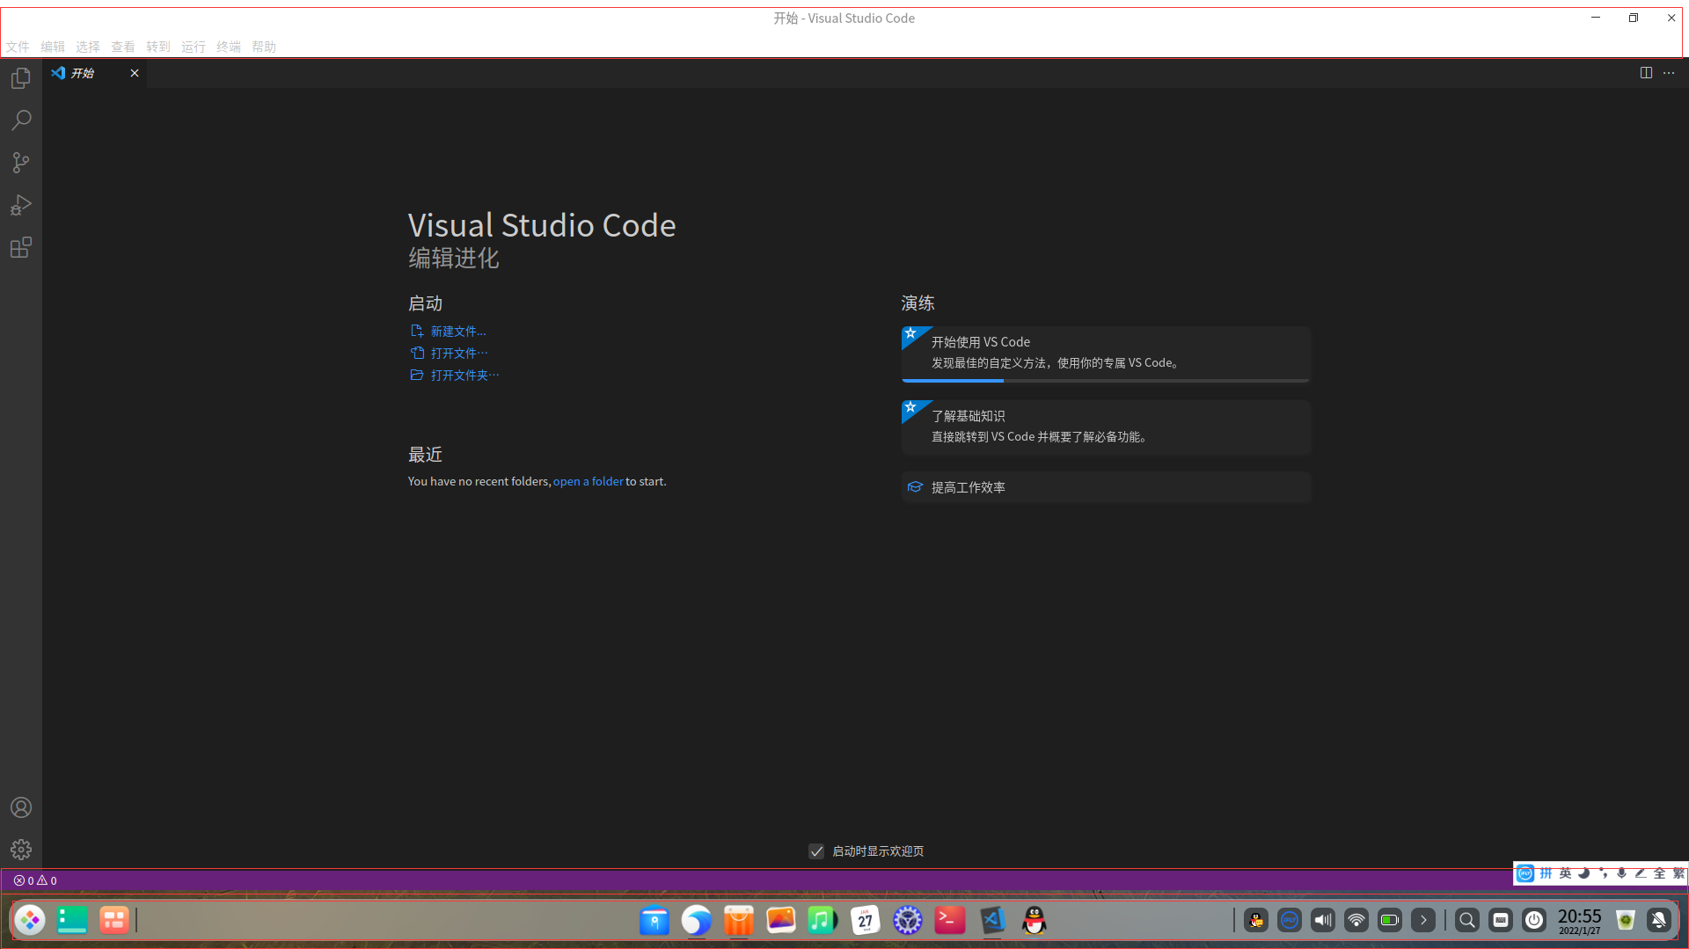This screenshot has height=949, width=1689.
Task: Open the Source Control view
Action: pos(21,163)
